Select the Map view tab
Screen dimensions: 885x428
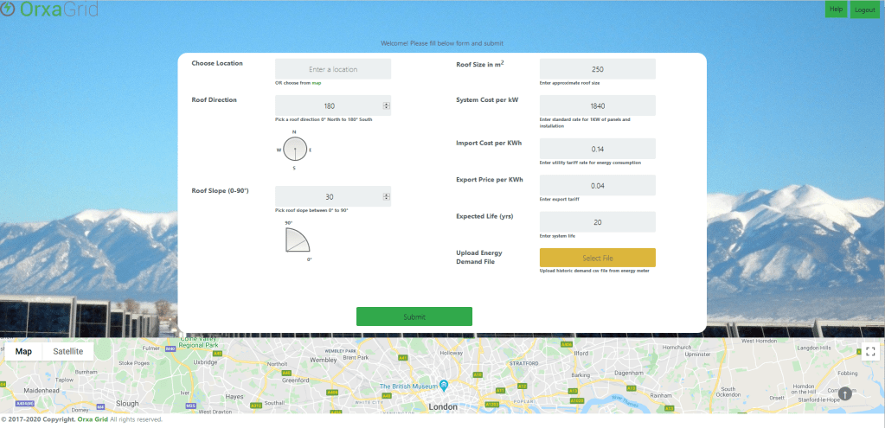pyautogui.click(x=23, y=351)
